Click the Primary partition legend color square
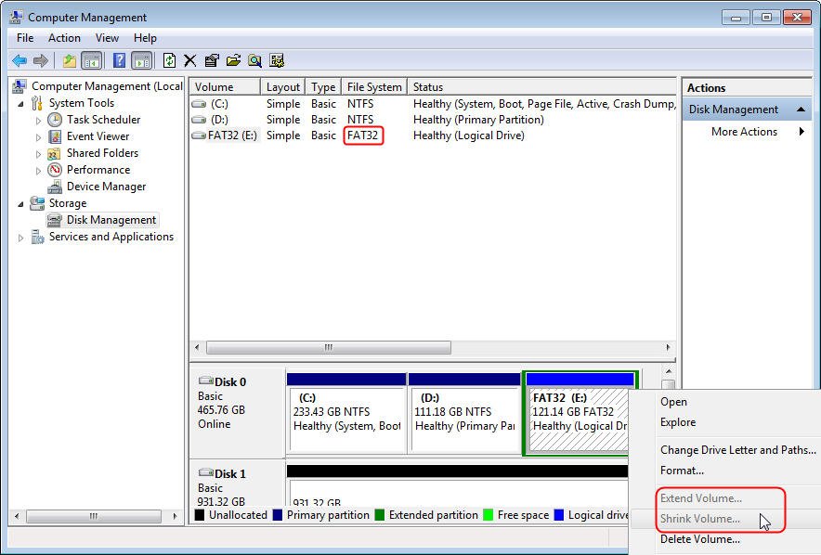Viewport: 821px width, 555px height. 278,515
